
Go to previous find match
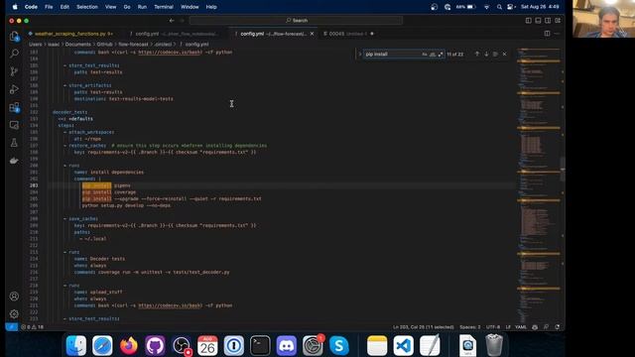(x=476, y=55)
